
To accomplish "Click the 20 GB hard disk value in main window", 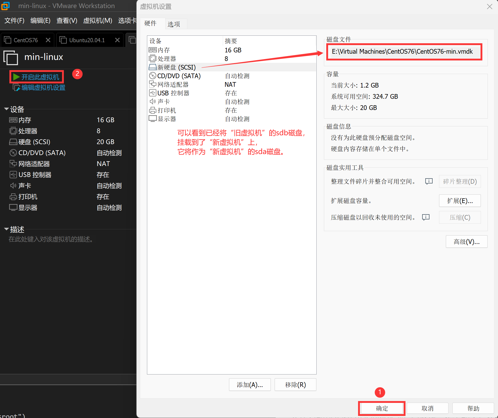I will pos(106,142).
